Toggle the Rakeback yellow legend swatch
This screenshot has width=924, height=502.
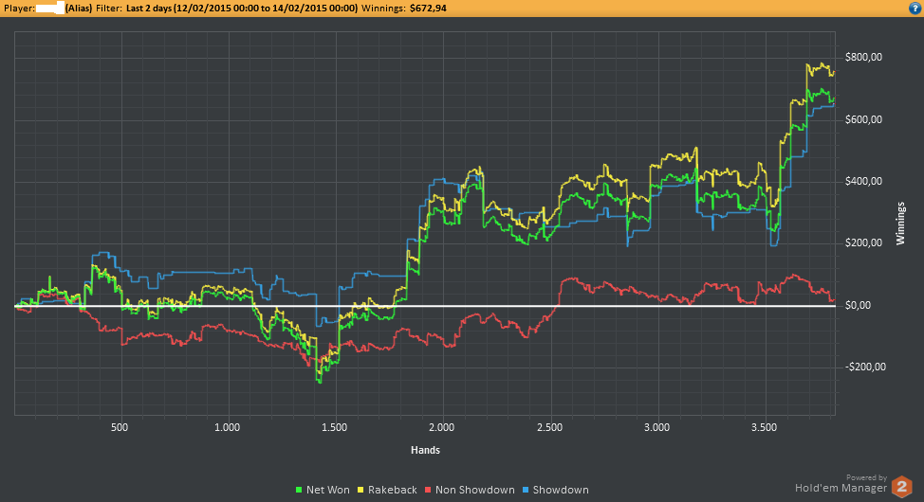(x=360, y=490)
